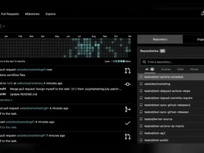Open websites/marketing#1 link in merged activity

coord(34,108)
